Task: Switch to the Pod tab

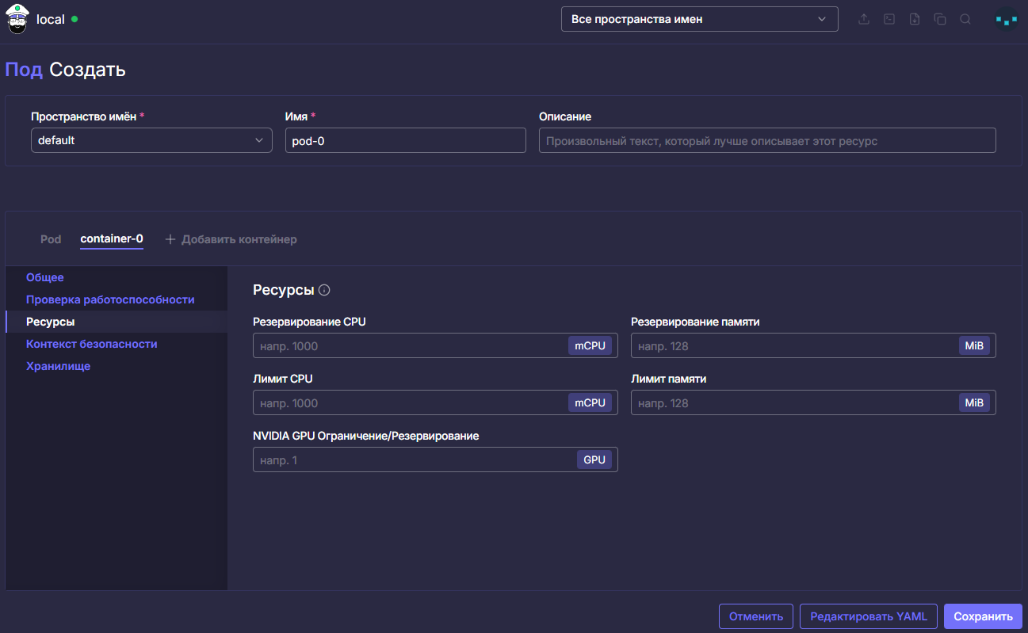Action: tap(51, 239)
